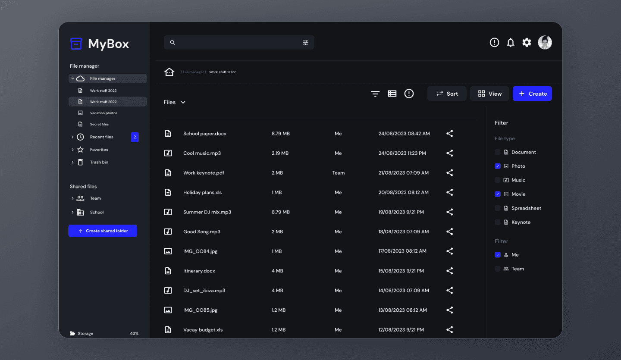Select Work keynote.pdf file name

[x=204, y=173]
